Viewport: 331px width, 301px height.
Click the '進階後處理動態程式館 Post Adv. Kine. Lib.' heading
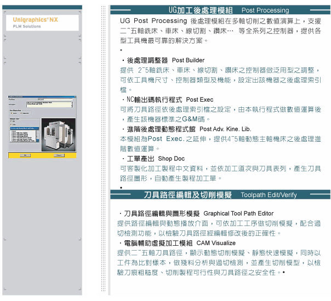pyautogui.click(x=187, y=129)
